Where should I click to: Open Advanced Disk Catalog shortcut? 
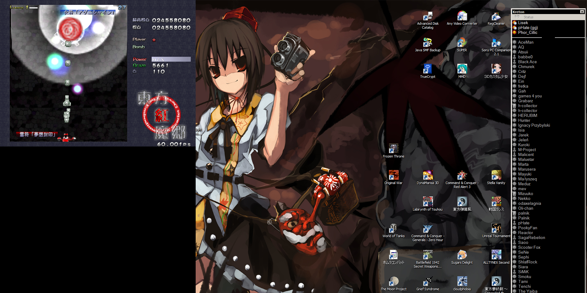427,16
